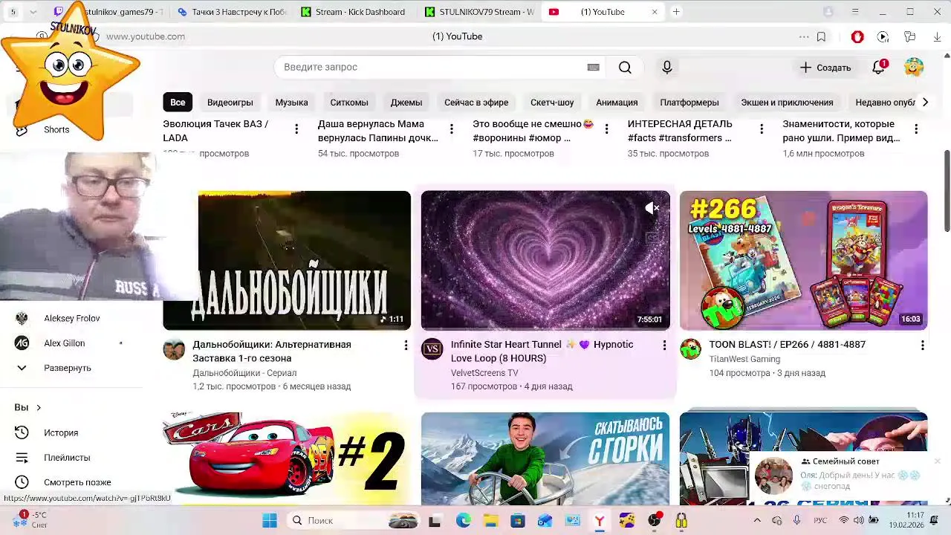Open options menu for Это вообще не смешно short
This screenshot has height=535, width=951.
coord(606,129)
